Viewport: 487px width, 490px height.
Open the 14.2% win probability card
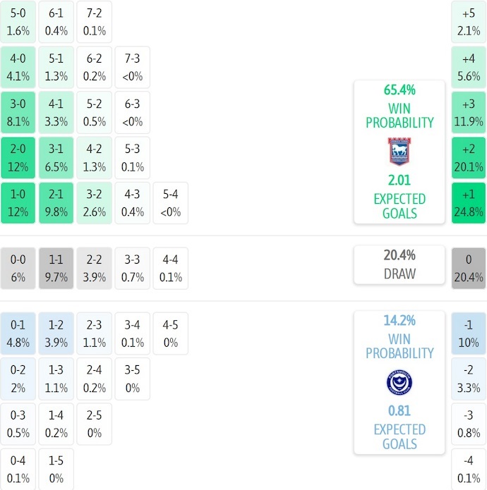click(x=399, y=382)
